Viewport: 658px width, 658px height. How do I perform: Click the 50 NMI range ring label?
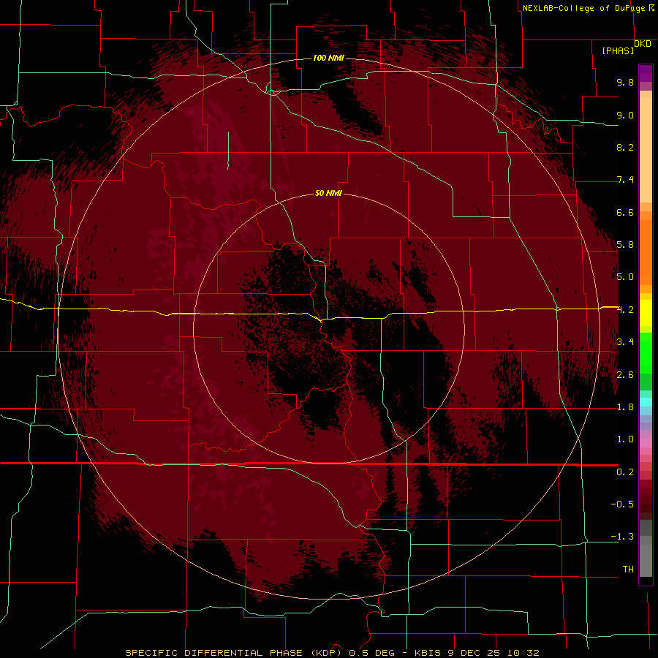[x=328, y=193]
